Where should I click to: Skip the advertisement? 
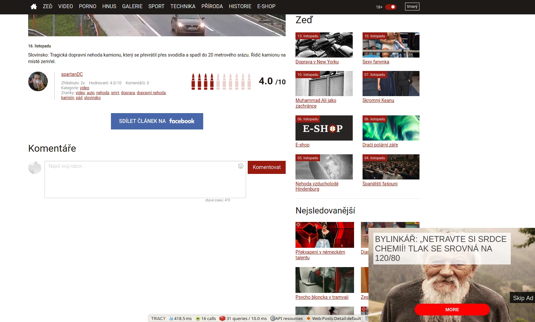click(523, 298)
